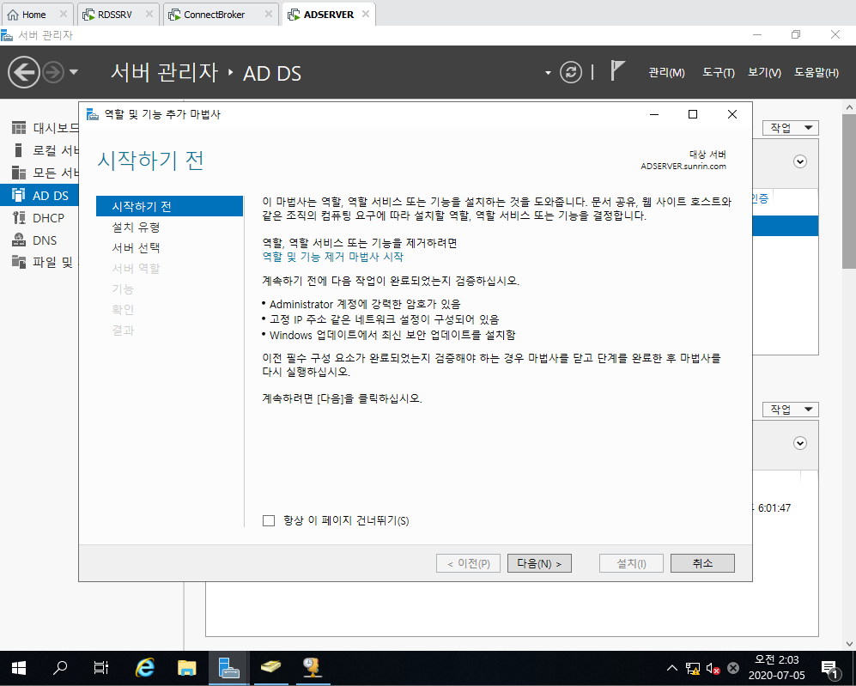856x686 pixels.
Task: Open the Action Center notification icon
Action: click(829, 668)
